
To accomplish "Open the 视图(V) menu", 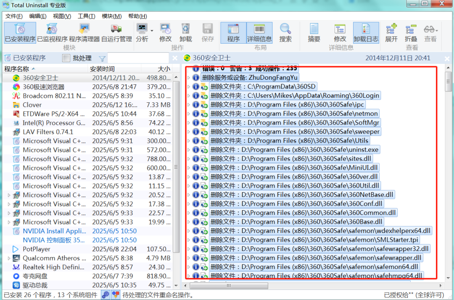I will (62, 16).
